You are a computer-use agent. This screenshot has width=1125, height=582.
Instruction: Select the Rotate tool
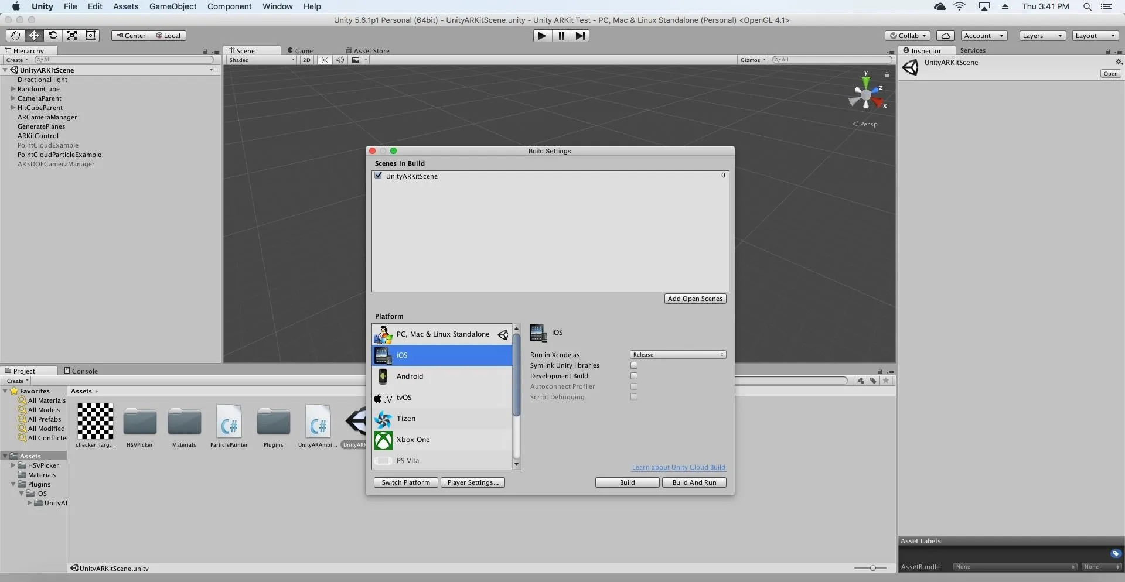click(53, 35)
